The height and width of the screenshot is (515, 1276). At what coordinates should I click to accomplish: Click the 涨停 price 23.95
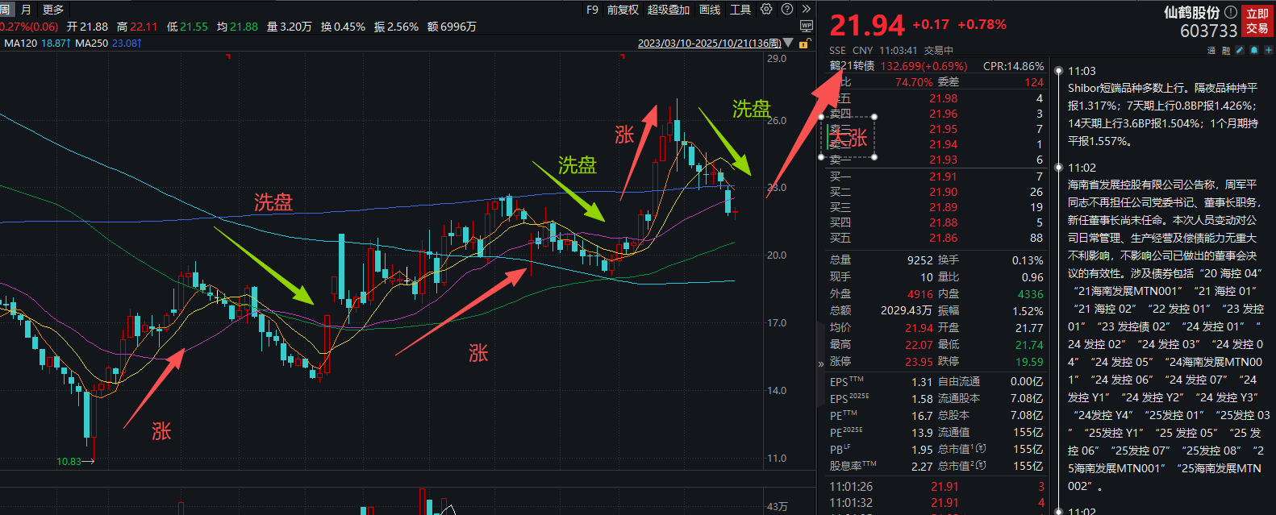coord(919,362)
